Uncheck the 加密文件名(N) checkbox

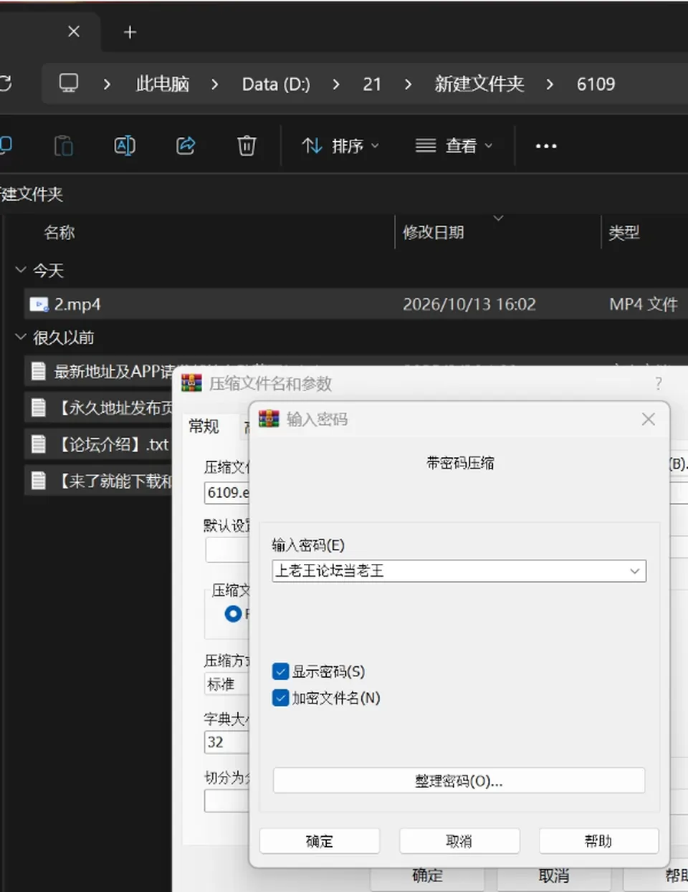[x=281, y=698]
